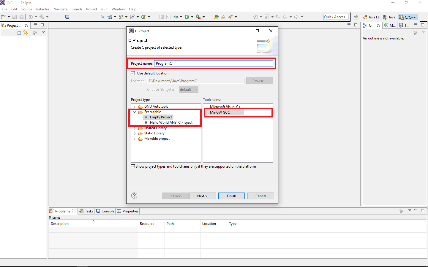Click the Open Perspective icon

(x=356, y=17)
